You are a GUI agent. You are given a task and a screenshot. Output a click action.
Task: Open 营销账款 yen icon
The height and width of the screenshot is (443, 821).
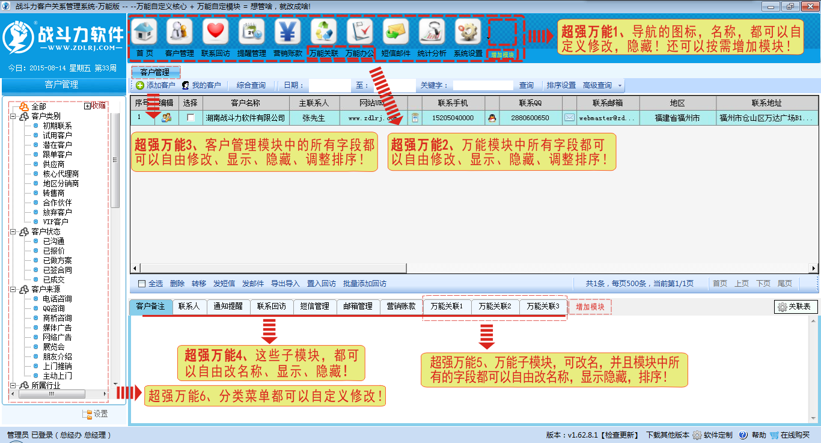click(288, 32)
